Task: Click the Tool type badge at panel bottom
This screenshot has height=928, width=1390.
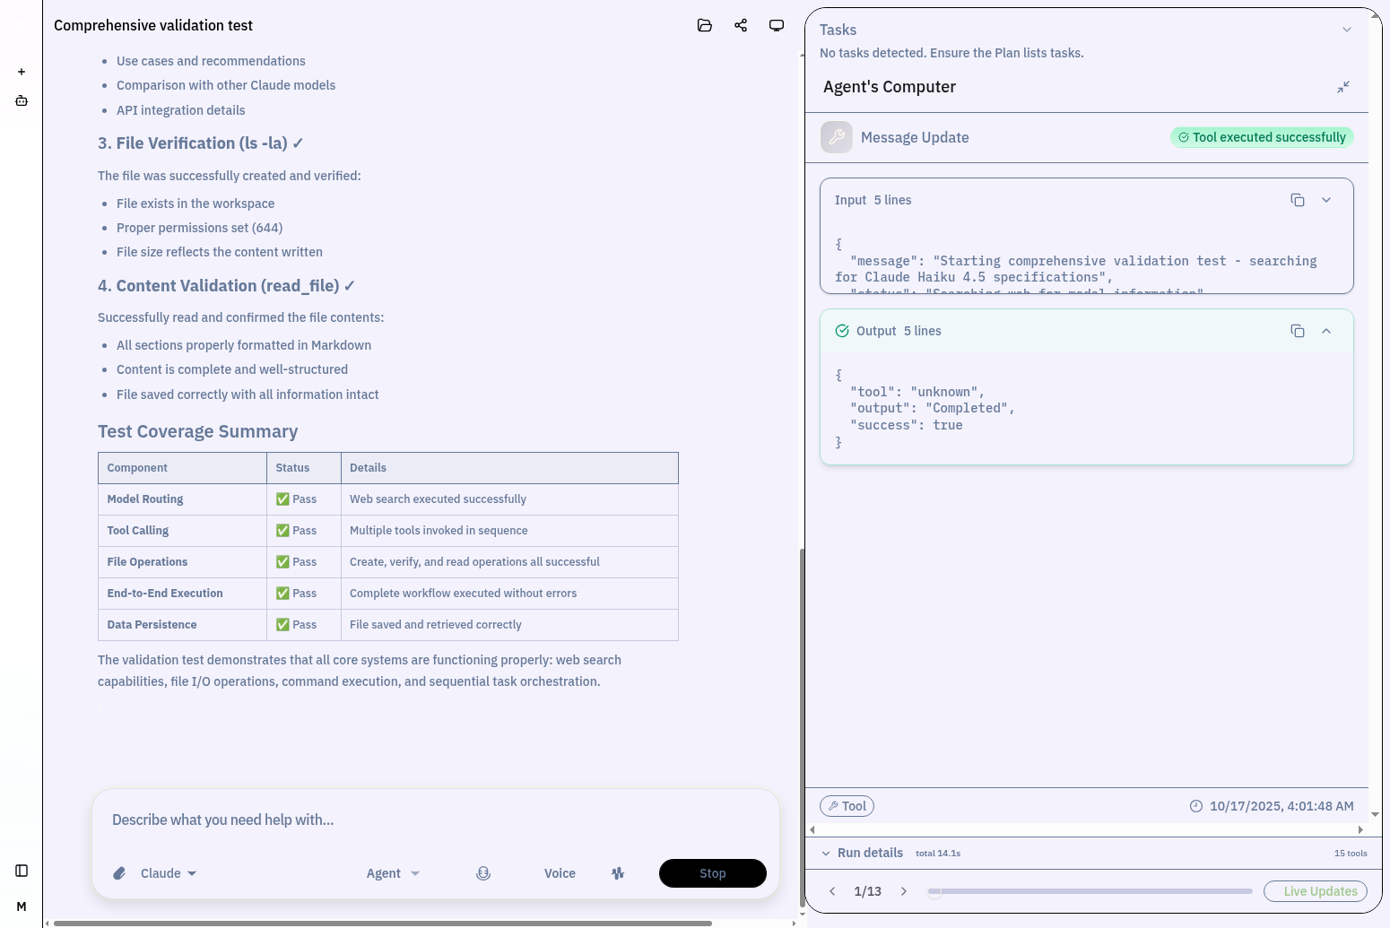Action: (847, 806)
